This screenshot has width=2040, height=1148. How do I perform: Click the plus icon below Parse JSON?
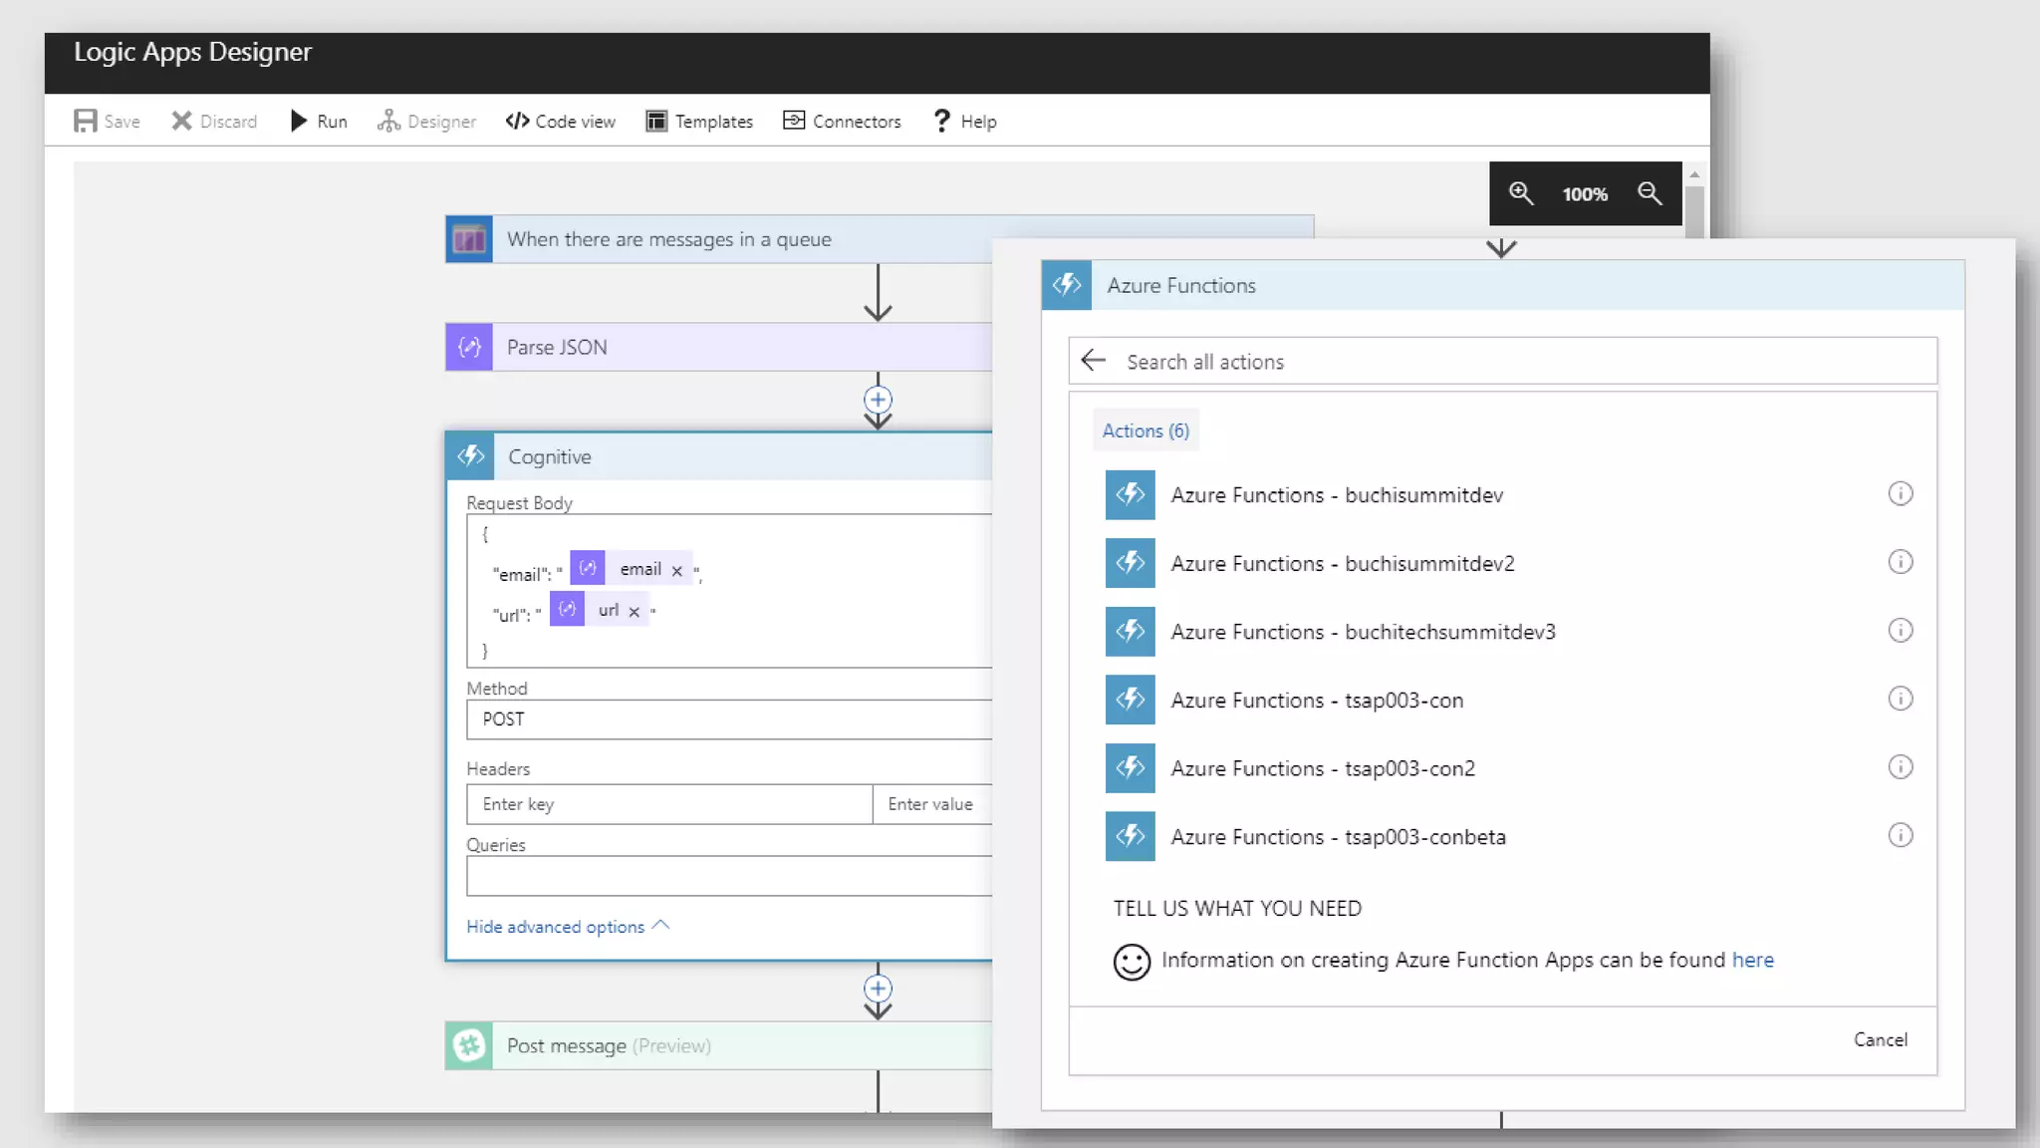[878, 400]
